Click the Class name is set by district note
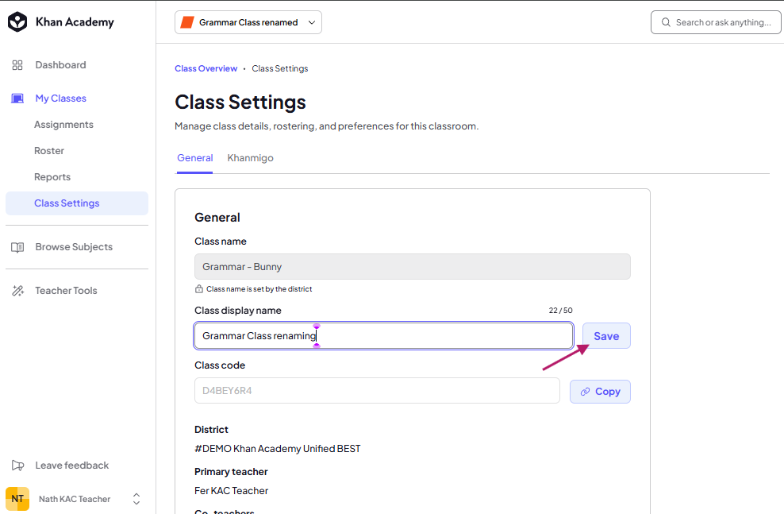The width and height of the screenshot is (784, 514). pyautogui.click(x=259, y=289)
